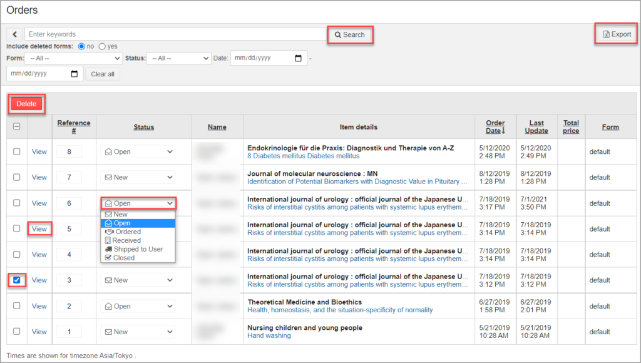Screen dimensions: 641x363
Task: Select 'yes' for Include deleted forms
Action: [x=102, y=46]
